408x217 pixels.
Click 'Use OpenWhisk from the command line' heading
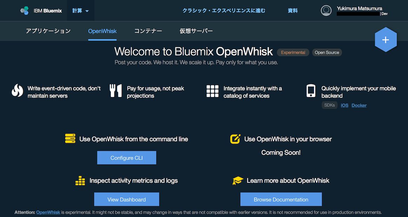pos(134,139)
